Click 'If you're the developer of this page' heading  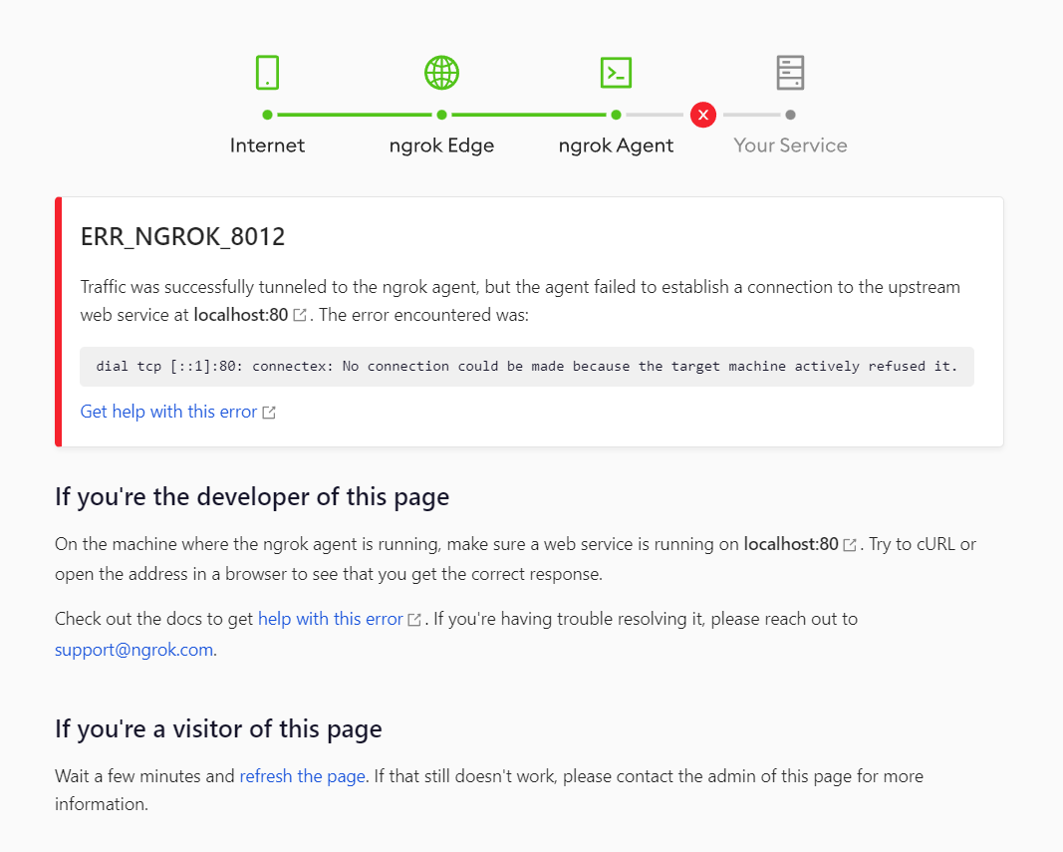coord(251,497)
